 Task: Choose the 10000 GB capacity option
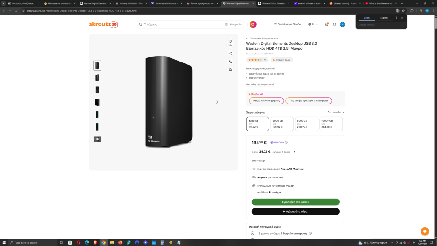[x=331, y=123]
